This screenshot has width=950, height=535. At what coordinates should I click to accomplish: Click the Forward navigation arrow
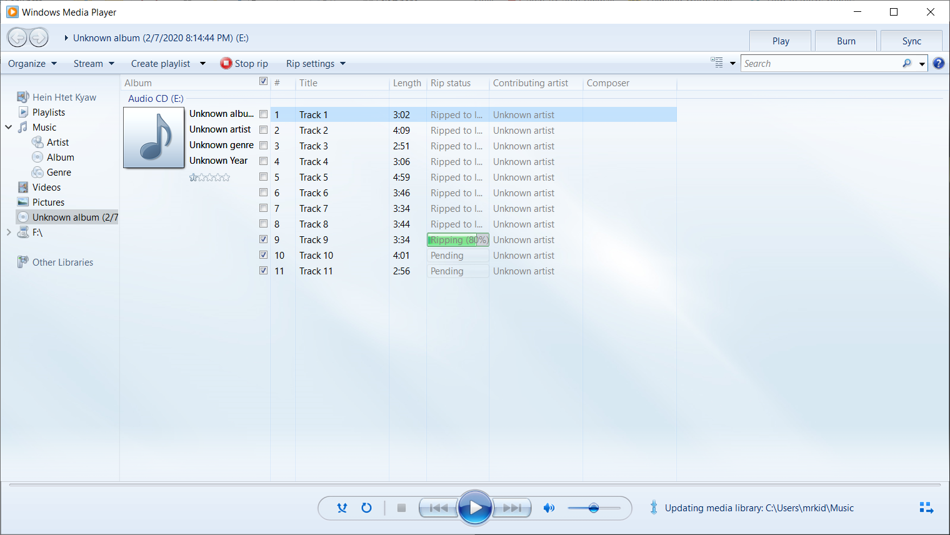pos(39,37)
